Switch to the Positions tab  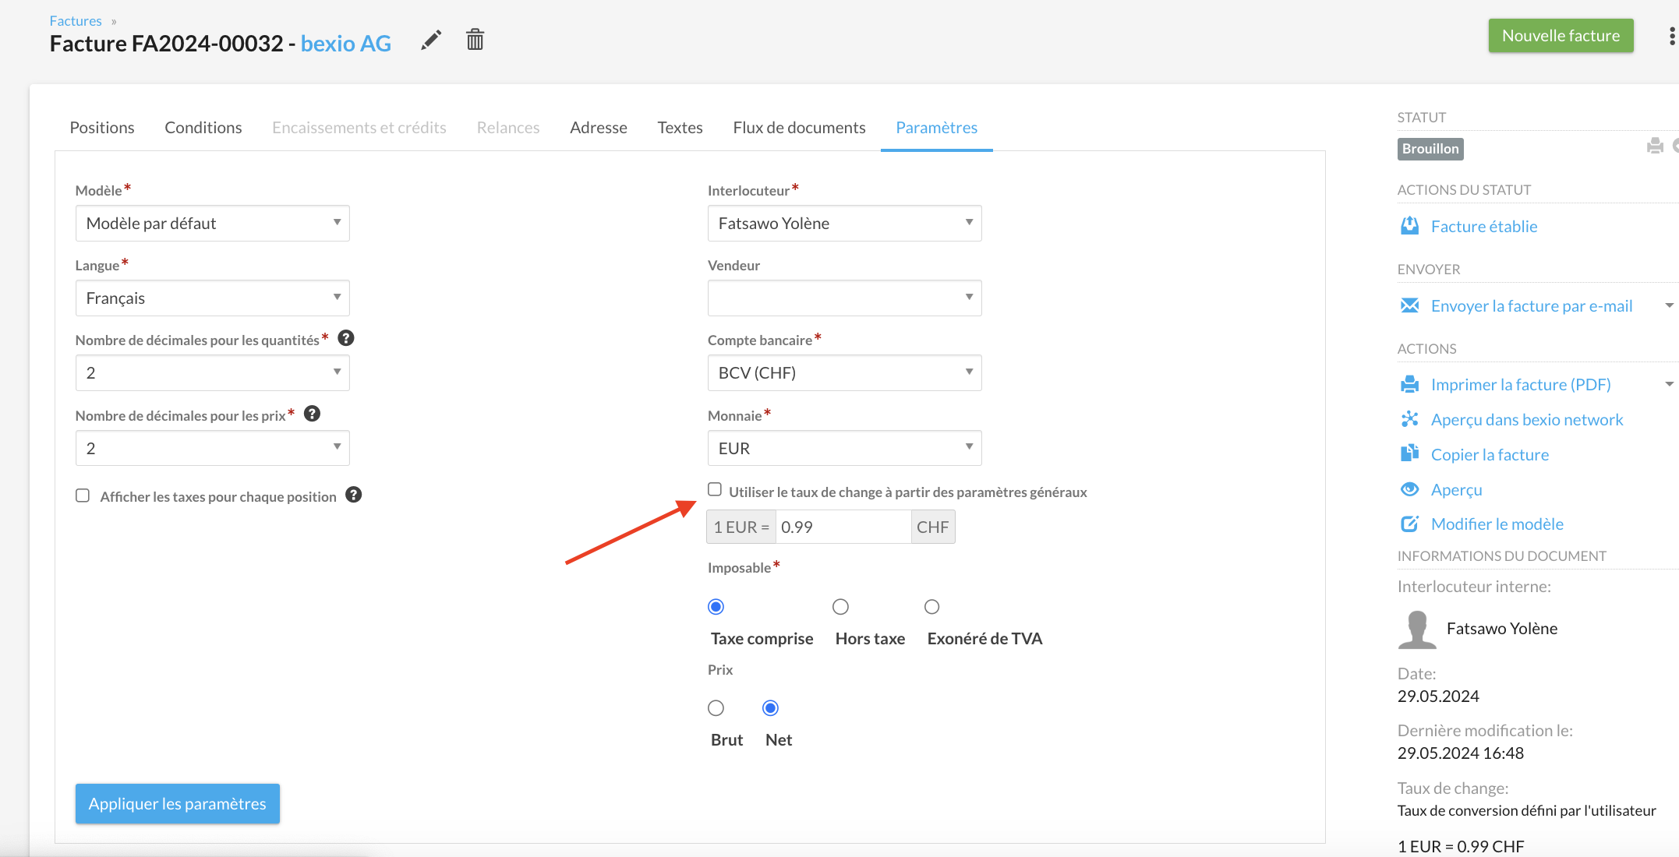(x=102, y=128)
